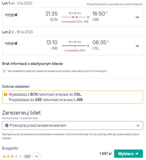Select the 21:35 BCN departure time

pos(52,14)
